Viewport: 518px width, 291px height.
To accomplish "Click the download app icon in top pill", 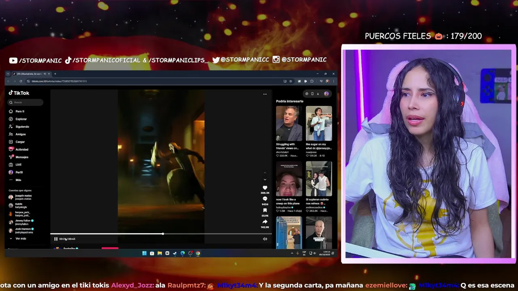I will coord(318,94).
